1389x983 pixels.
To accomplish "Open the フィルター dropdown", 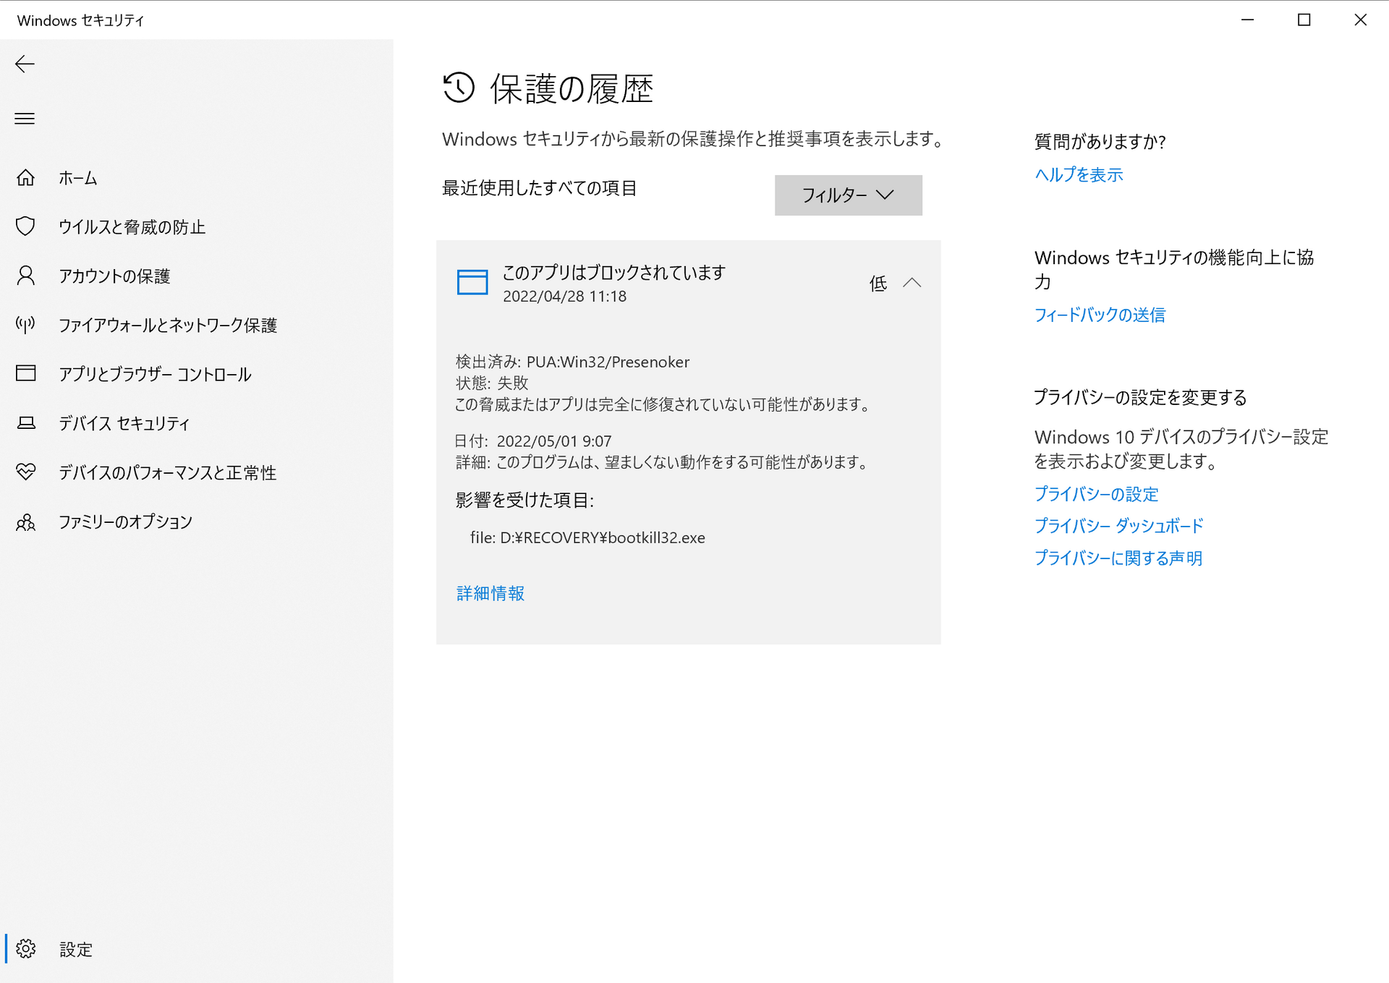I will click(848, 195).
